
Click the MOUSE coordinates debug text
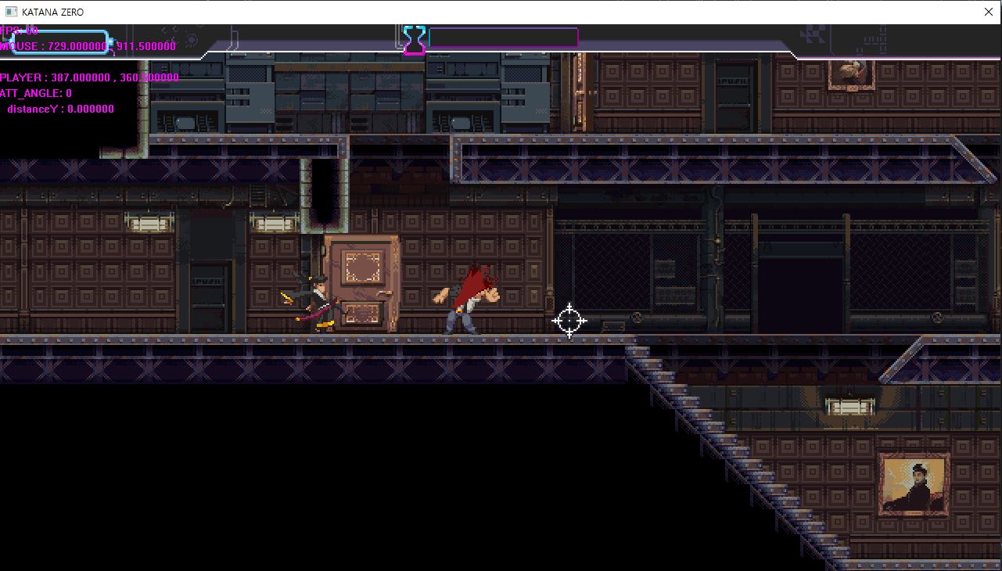88,46
